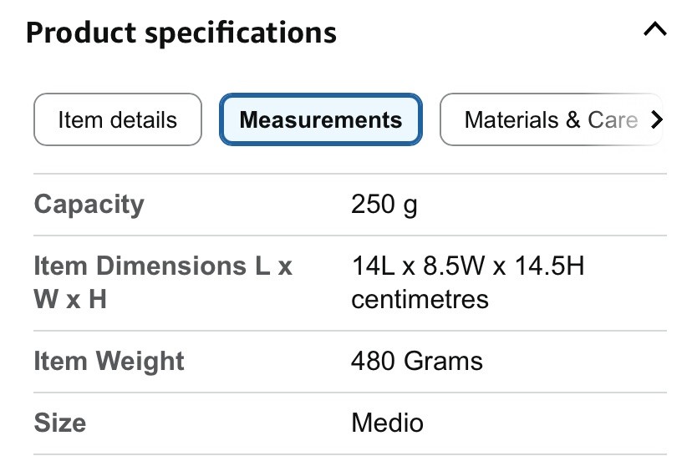
Task: Select the 'Medio' size value
Action: [x=387, y=423]
